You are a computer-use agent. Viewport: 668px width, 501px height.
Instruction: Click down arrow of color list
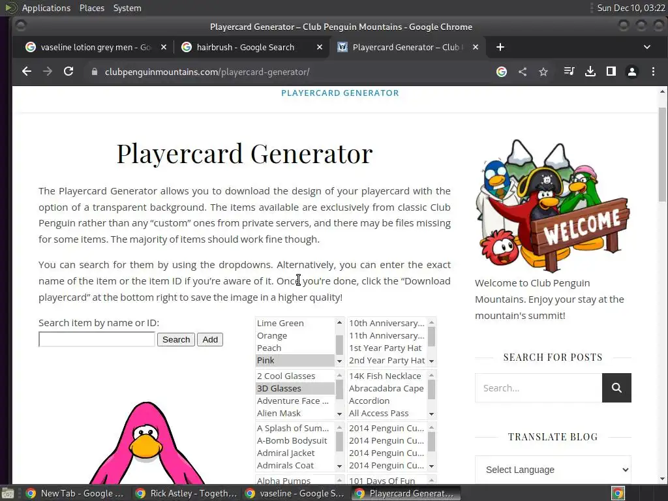[x=339, y=361]
